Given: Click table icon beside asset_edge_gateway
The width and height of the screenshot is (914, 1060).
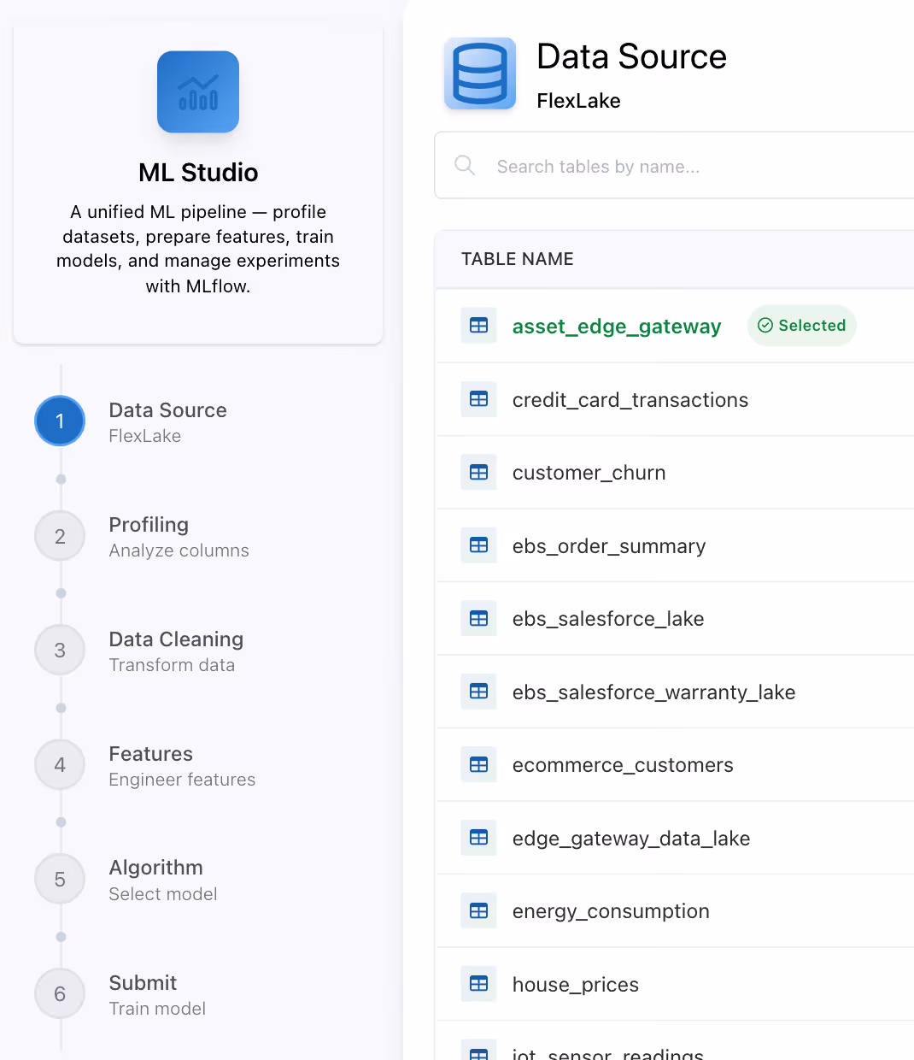Looking at the screenshot, I should 479,326.
